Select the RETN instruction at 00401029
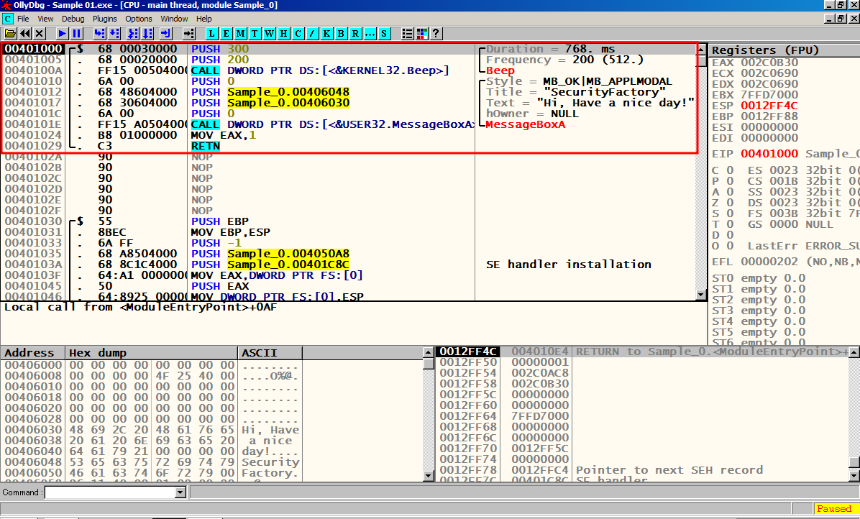The image size is (860, 519). (349, 146)
